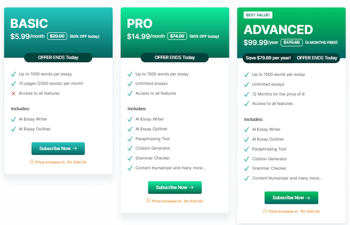Click checkmark beside 12 Months for the price of 8
The width and height of the screenshot is (350, 225).
pyautogui.click(x=246, y=94)
